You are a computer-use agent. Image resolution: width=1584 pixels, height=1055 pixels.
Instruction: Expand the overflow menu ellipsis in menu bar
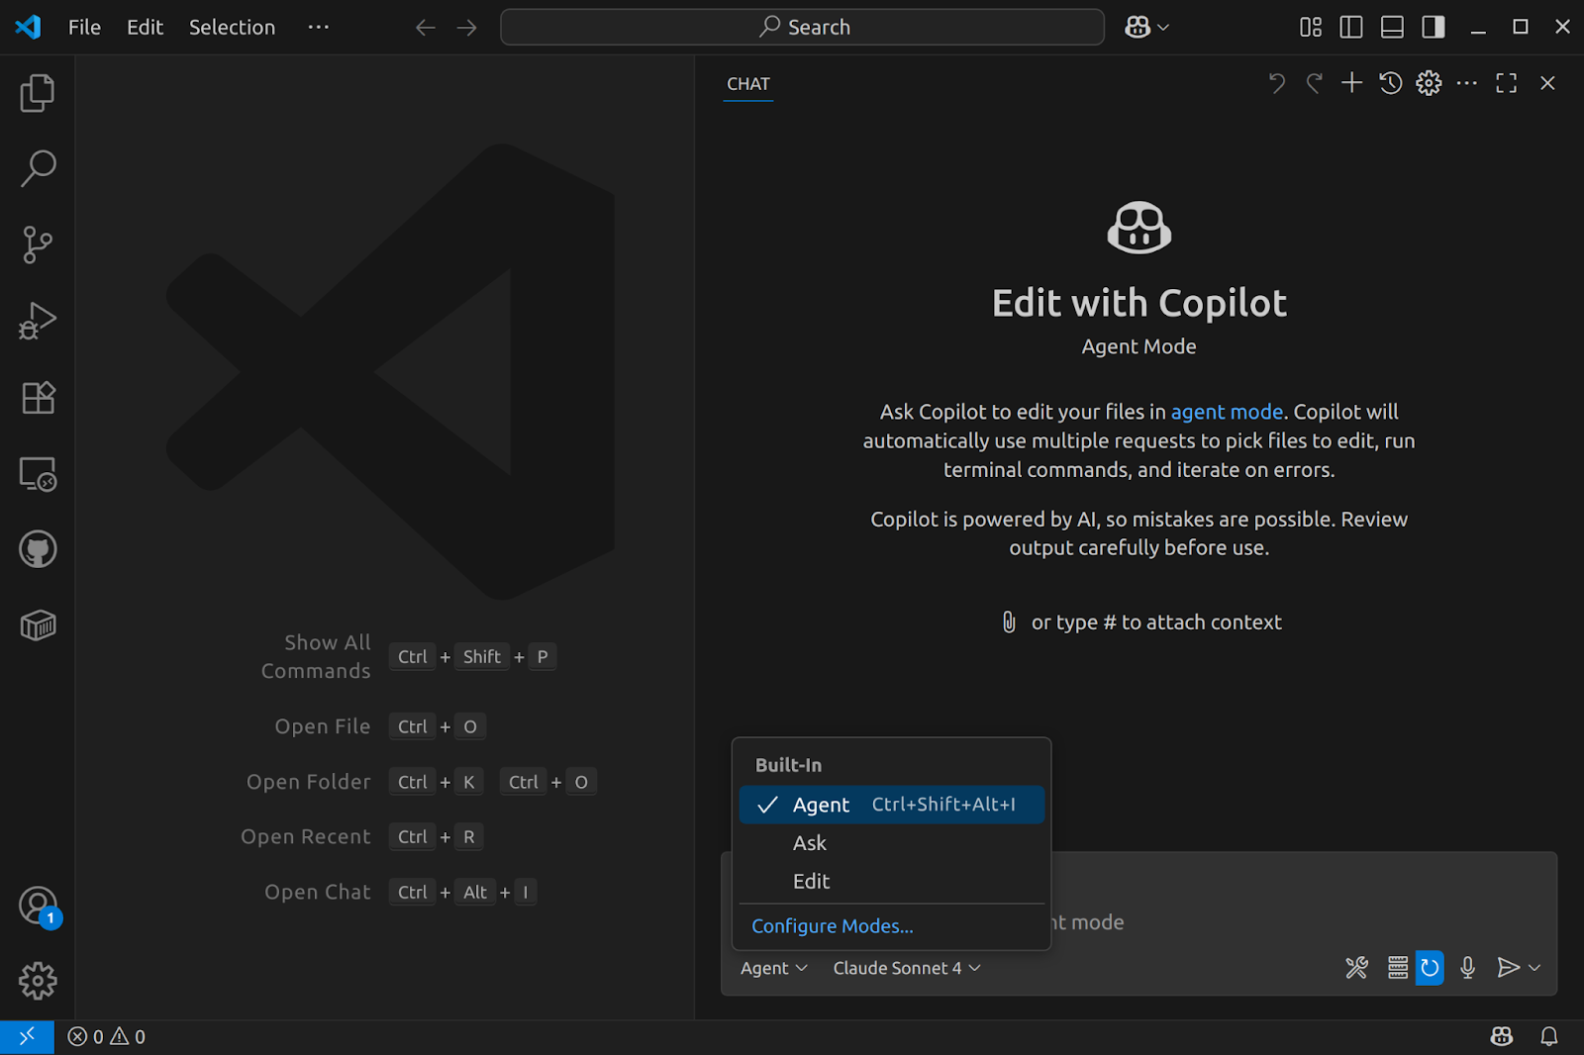319,28
